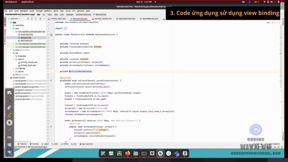Open settings.gradle file
Image resolution: width=288 pixels, height=162 pixels.
(x=22, y=96)
